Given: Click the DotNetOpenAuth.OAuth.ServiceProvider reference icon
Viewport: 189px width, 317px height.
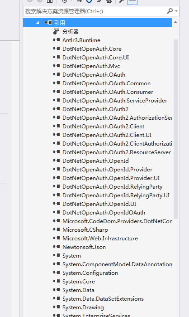Looking at the screenshot, I should click(57, 100).
